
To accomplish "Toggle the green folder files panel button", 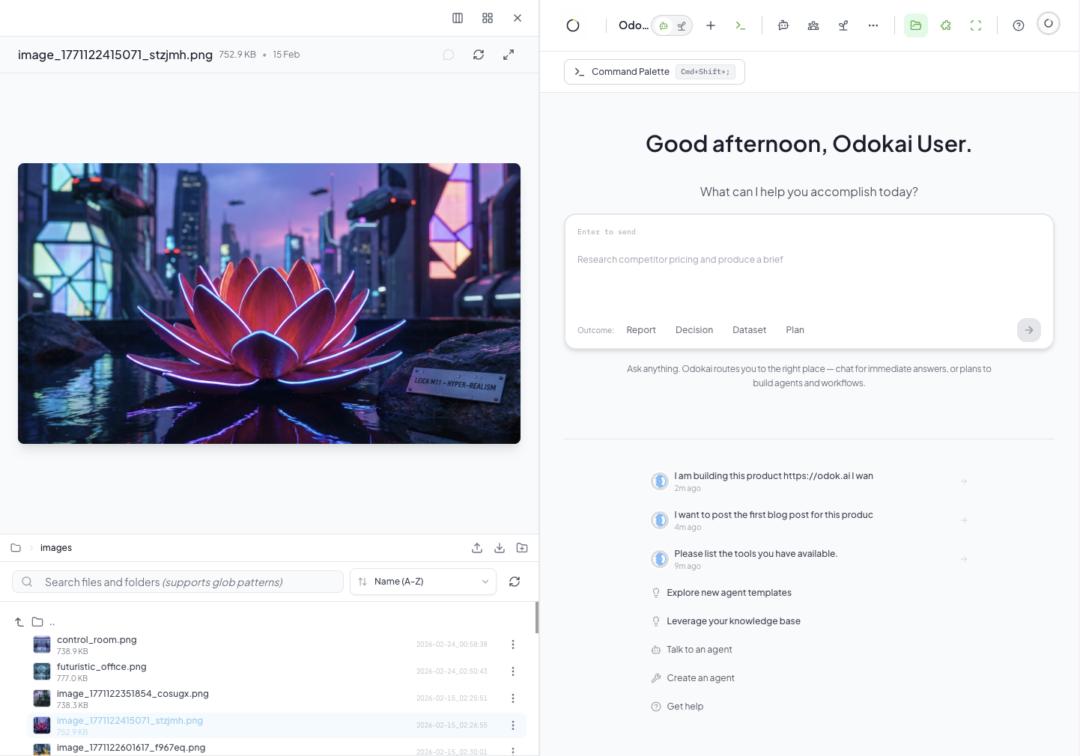I will 915,25.
